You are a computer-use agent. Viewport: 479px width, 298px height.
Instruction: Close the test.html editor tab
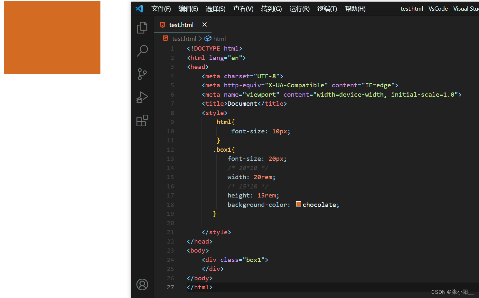pos(204,24)
